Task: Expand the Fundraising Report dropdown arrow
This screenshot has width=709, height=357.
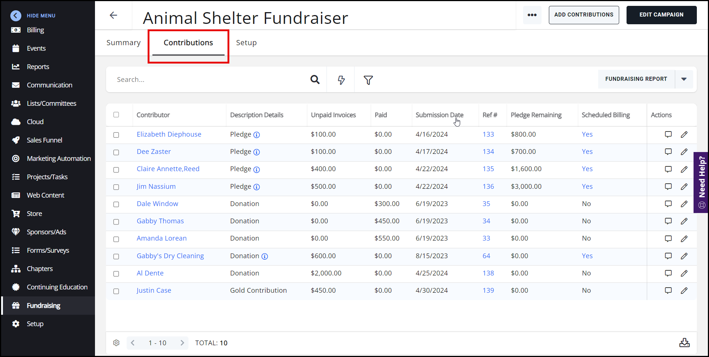Action: coord(684,79)
